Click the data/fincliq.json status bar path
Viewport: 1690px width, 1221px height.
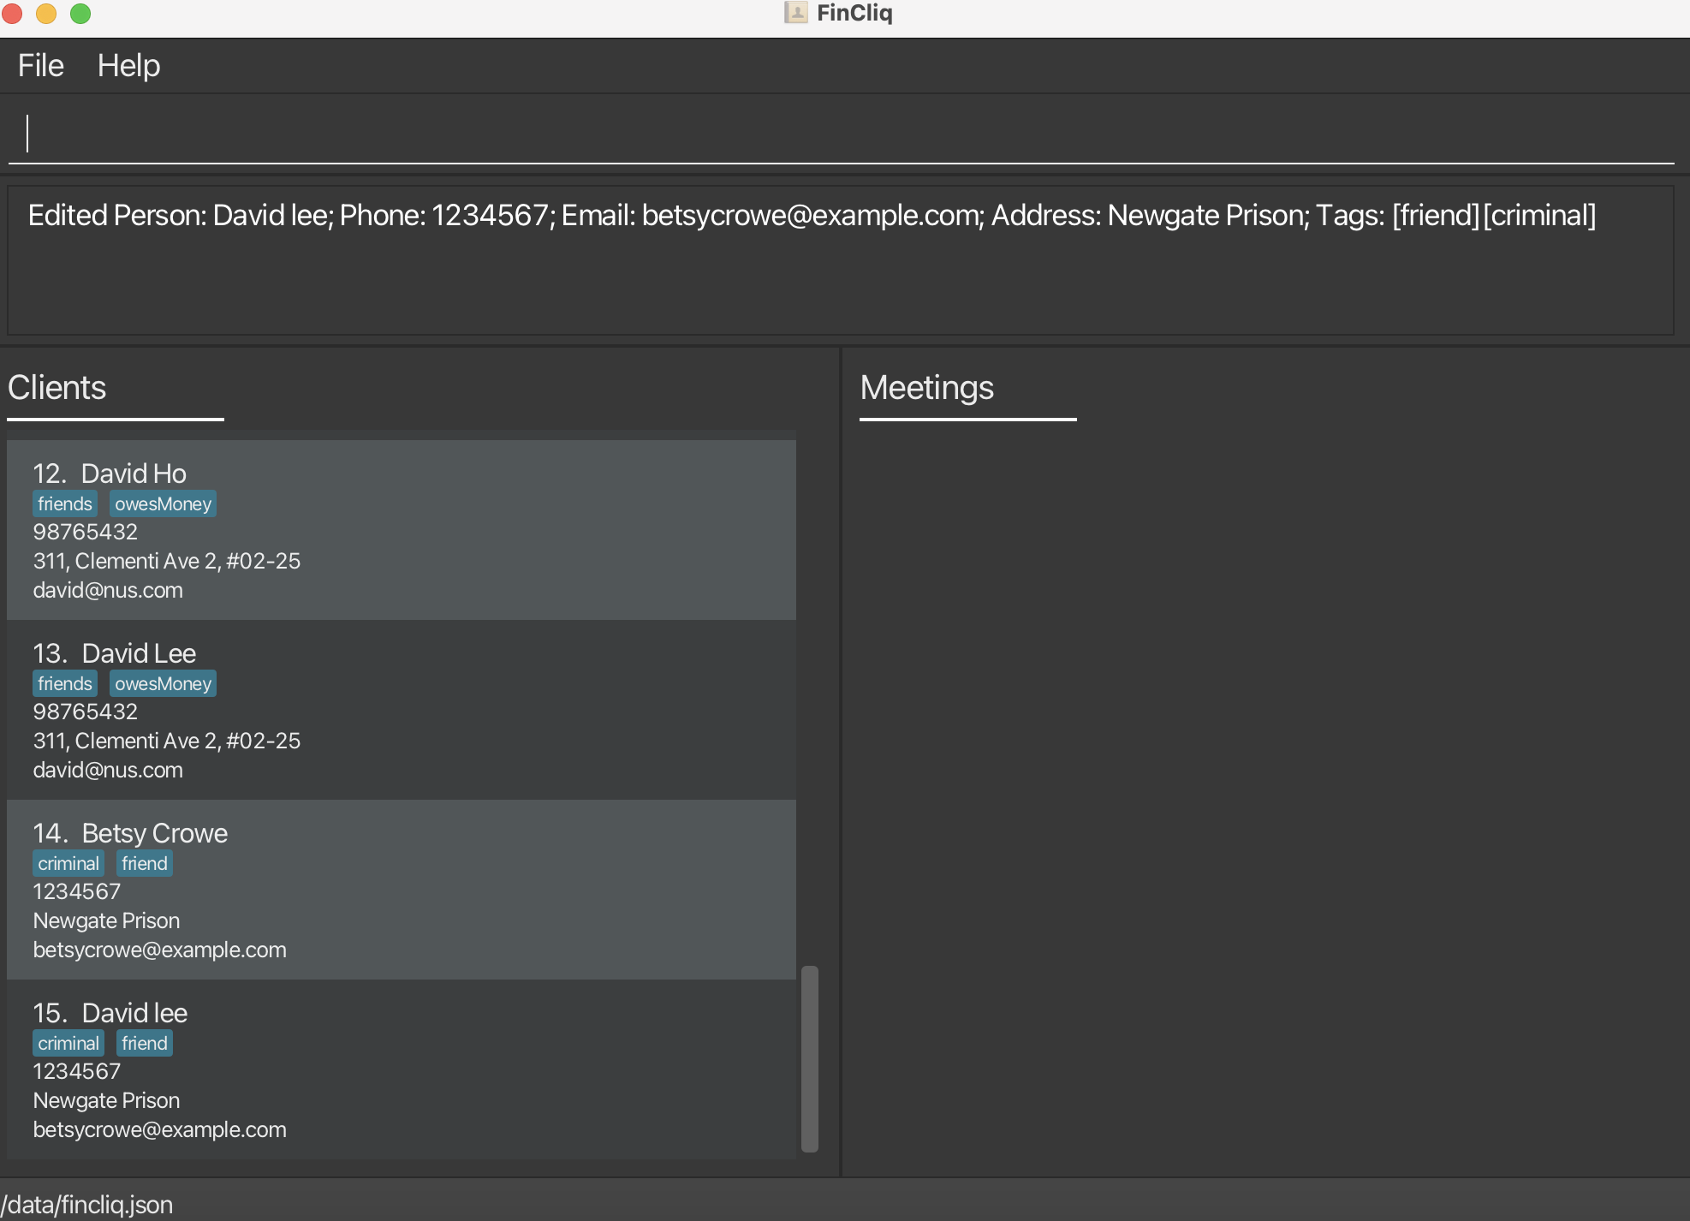[87, 1205]
